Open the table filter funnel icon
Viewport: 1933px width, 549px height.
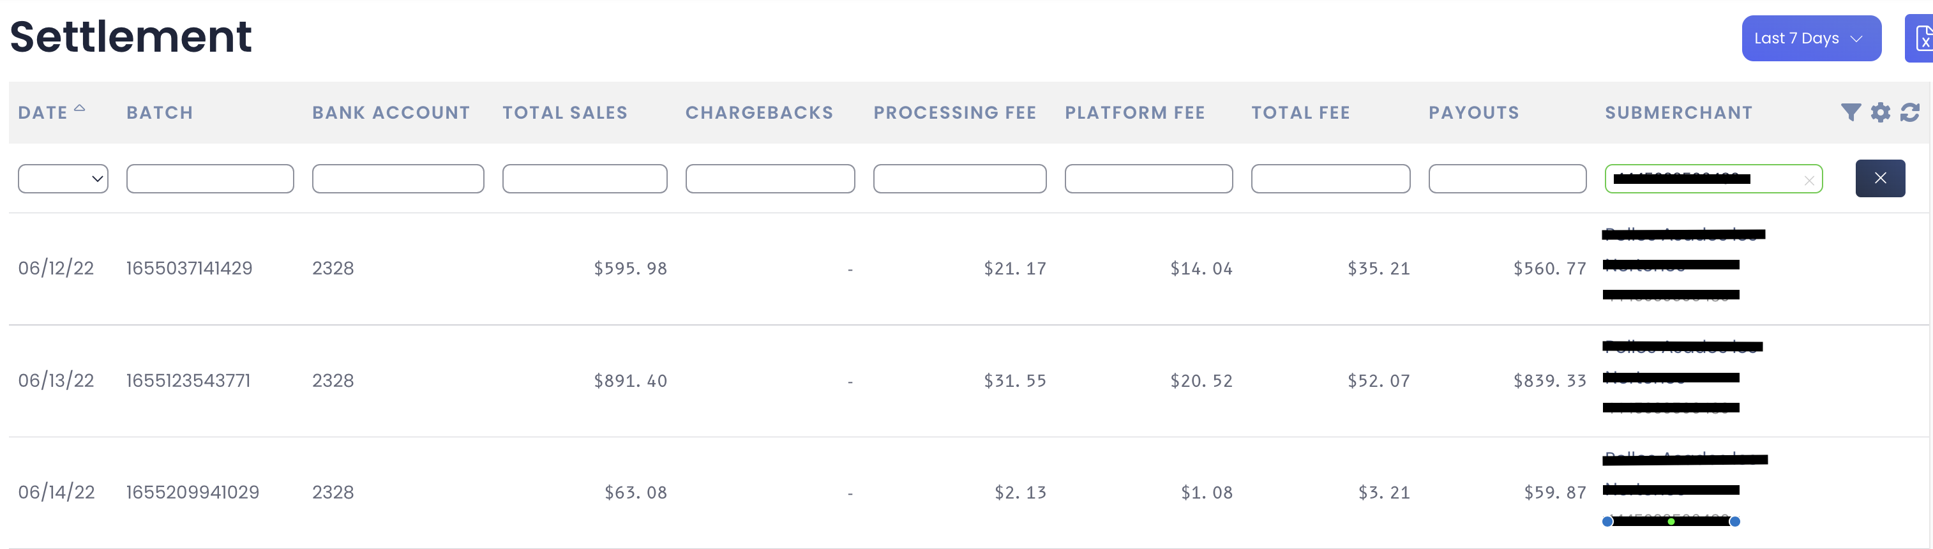point(1851,112)
